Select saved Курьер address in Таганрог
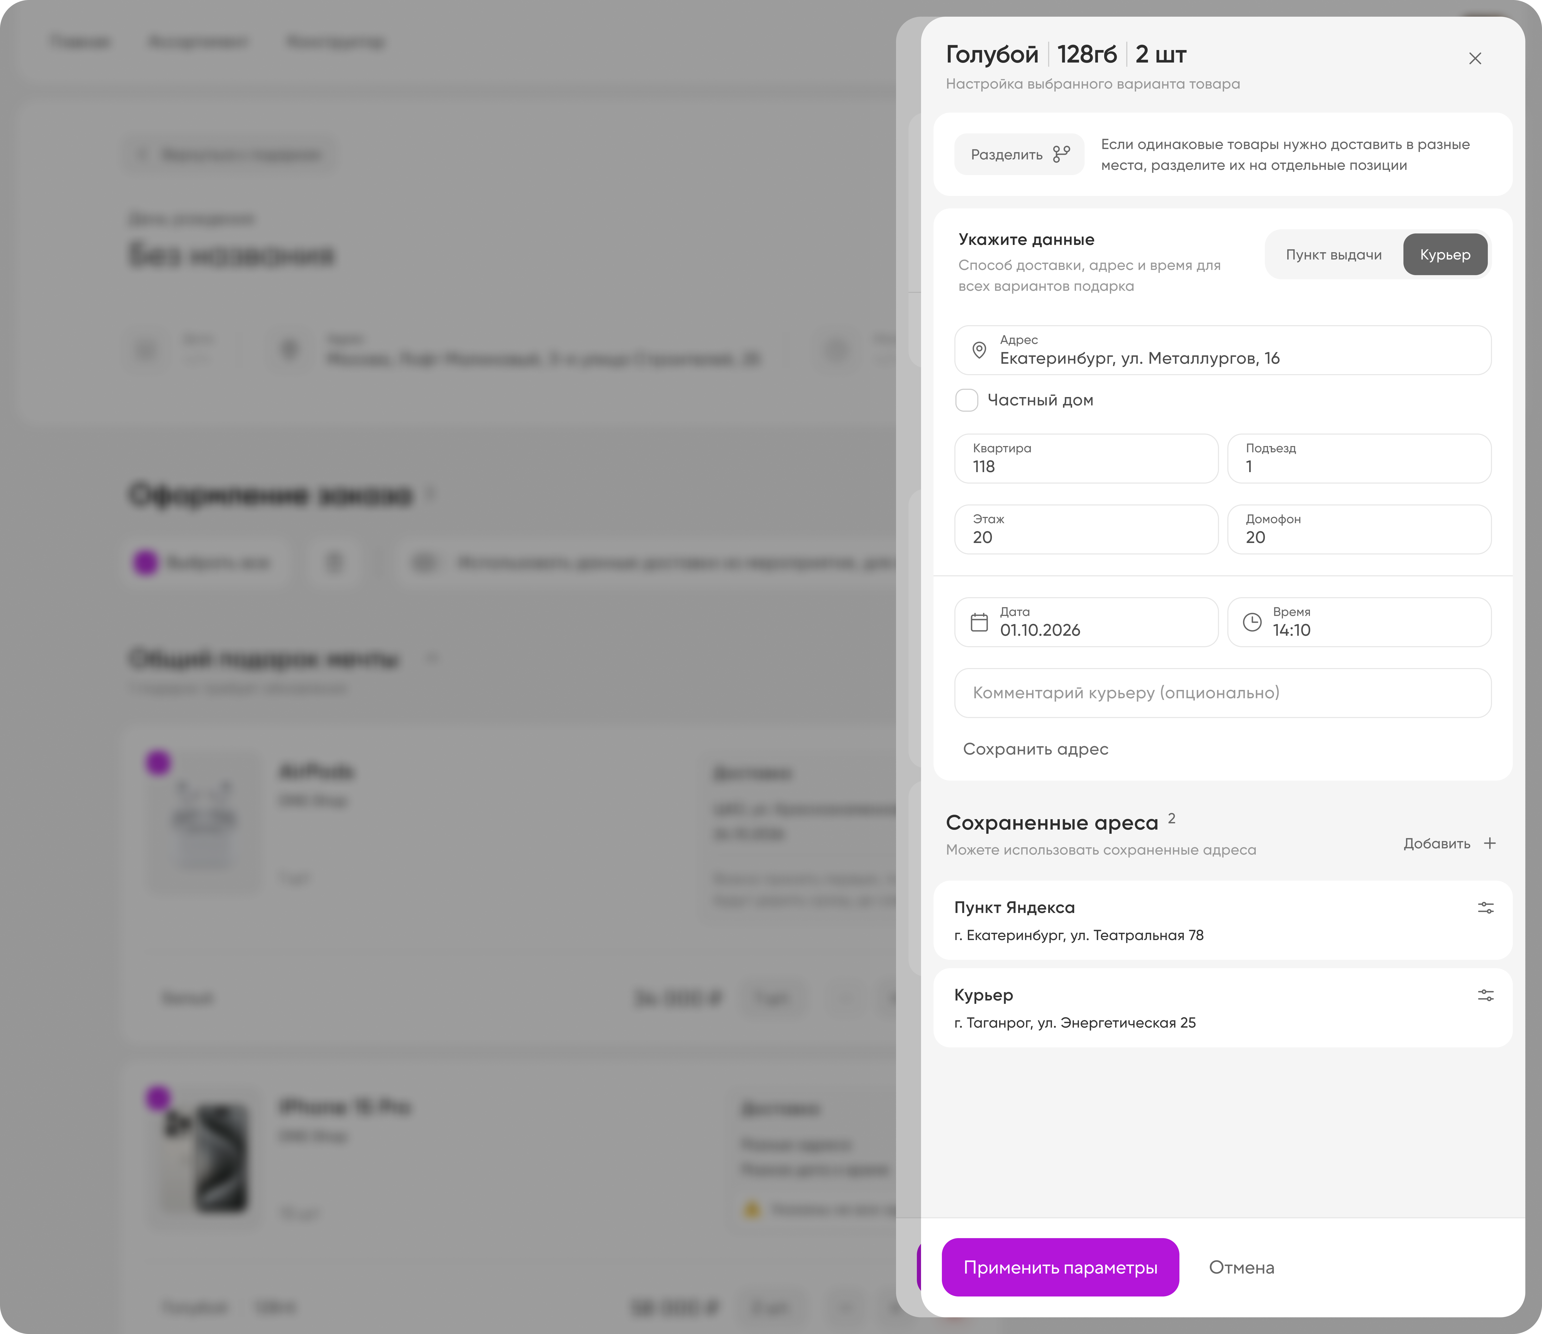 point(1223,1009)
